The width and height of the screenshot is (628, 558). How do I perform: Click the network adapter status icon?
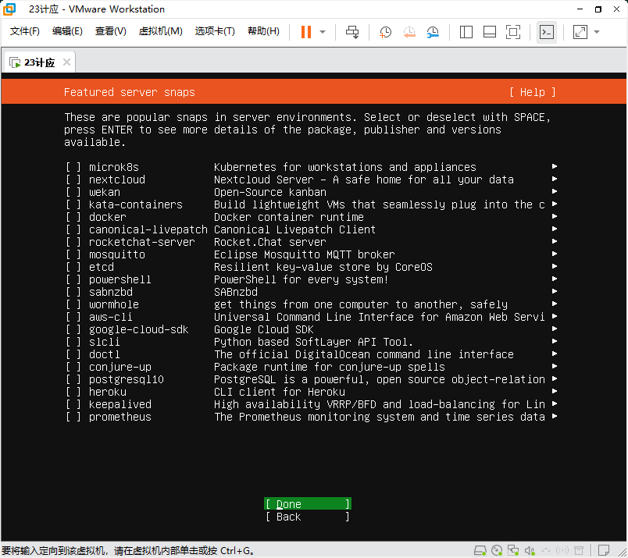pos(513,551)
